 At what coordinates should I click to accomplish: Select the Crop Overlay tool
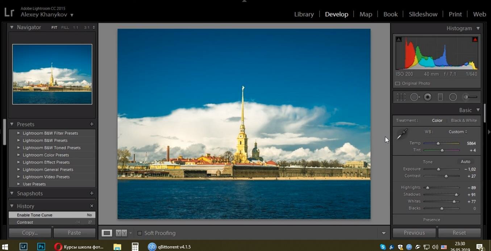[x=401, y=97]
